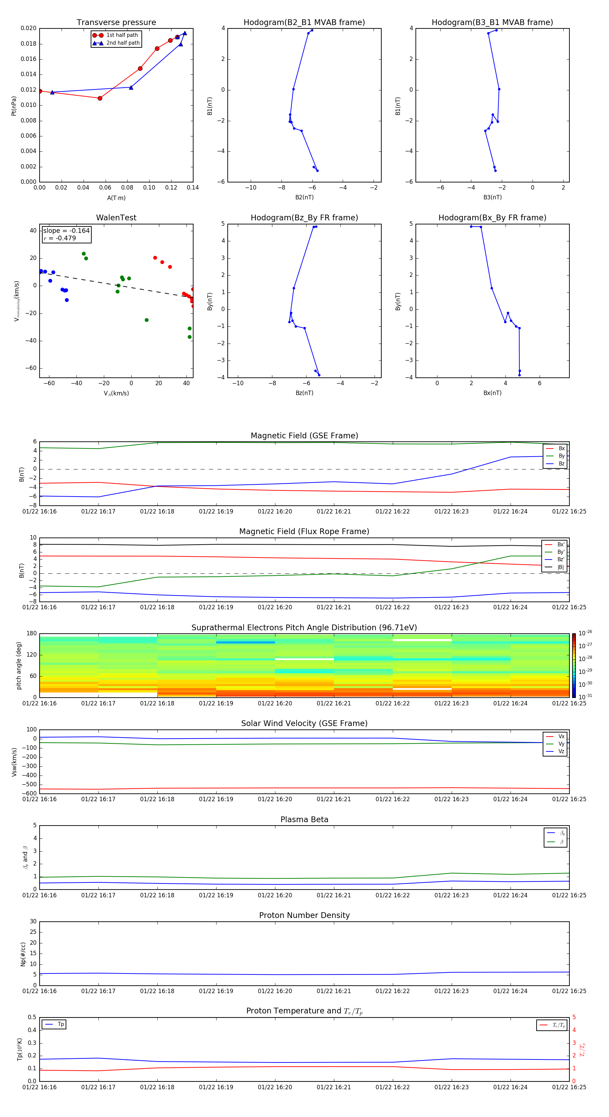Viewport: 609px width, 1117px height.
Task: Click the Bx' legend entry in Flux Rope plot
Action: [555, 545]
